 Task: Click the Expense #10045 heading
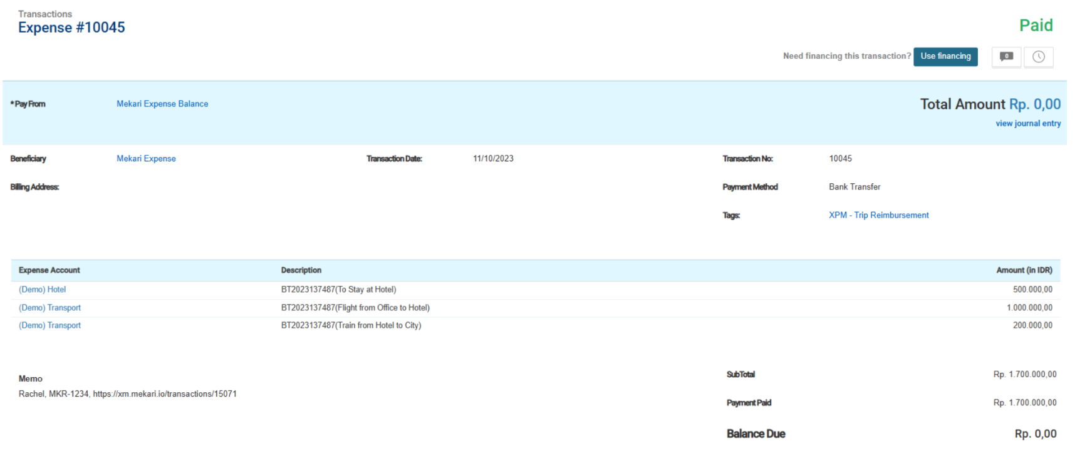click(x=71, y=28)
